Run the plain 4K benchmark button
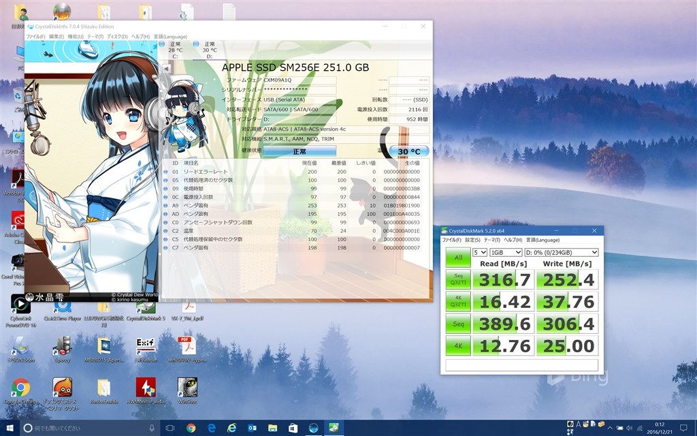This screenshot has height=436, width=697. [458, 345]
